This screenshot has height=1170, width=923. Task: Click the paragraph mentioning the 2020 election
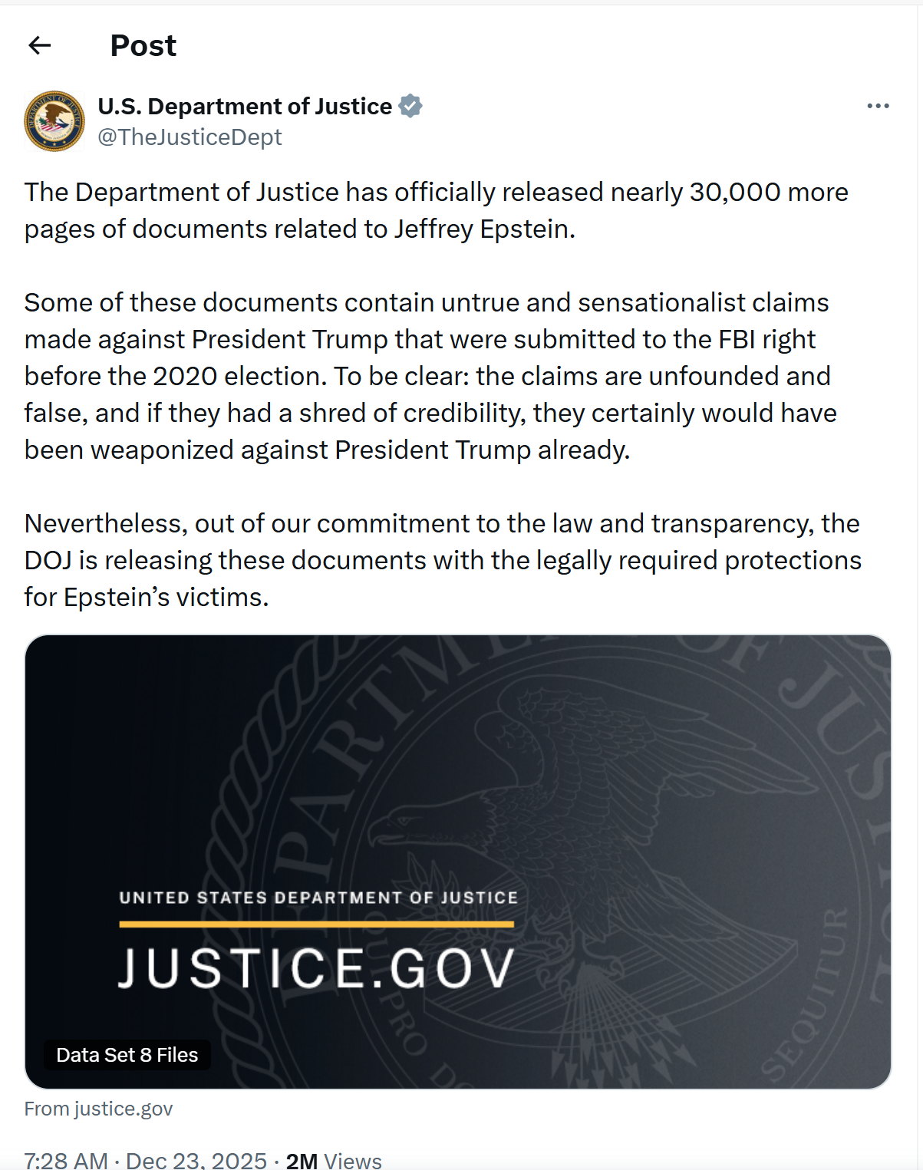430,376
